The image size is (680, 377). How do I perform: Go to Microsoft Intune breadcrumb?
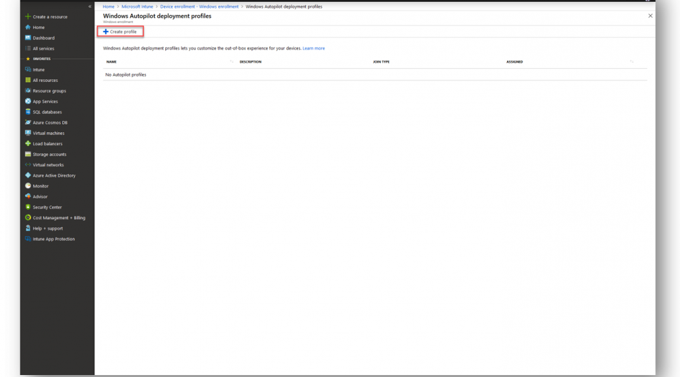(137, 7)
